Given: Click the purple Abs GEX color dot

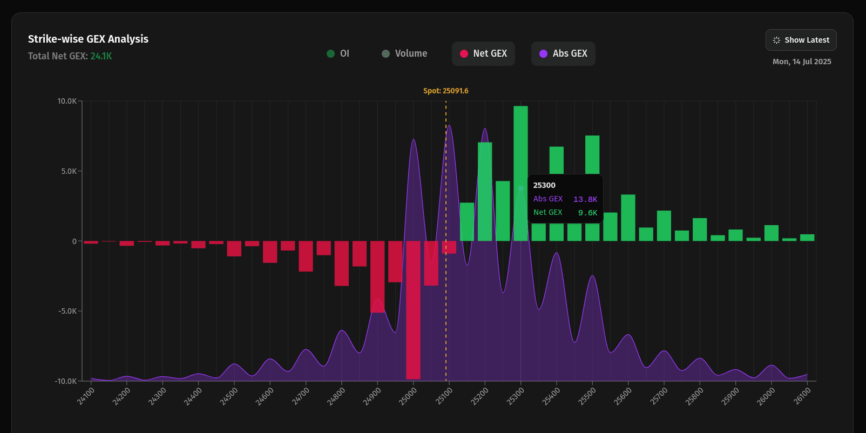Looking at the screenshot, I should (x=543, y=53).
